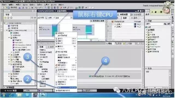Expand the technology objects folder
The width and height of the screenshot is (175, 98).
pyautogui.click(x=9, y=54)
